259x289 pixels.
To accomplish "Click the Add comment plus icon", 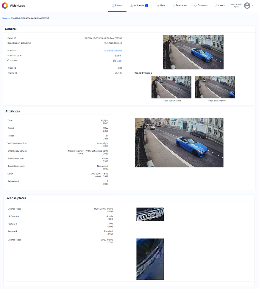I will (x=115, y=61).
